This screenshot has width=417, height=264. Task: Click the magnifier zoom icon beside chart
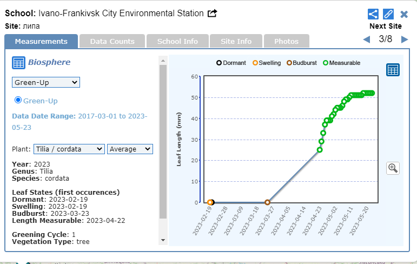393,168
